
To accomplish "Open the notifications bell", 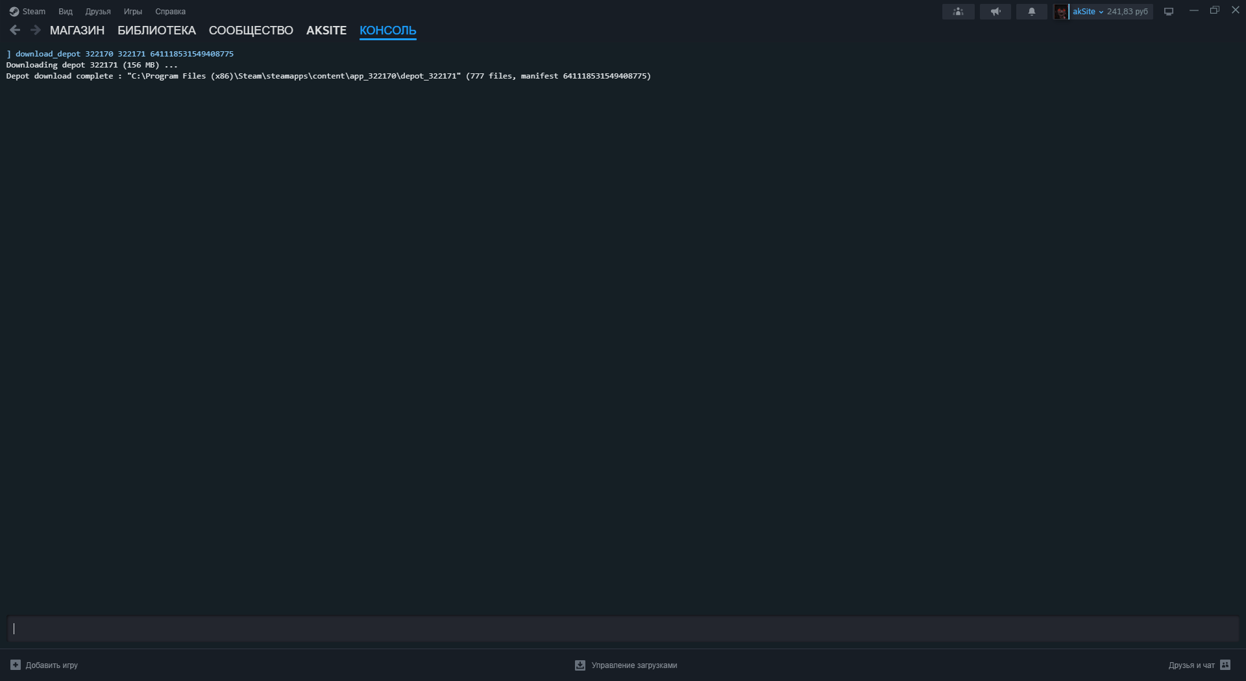I will pos(1032,12).
